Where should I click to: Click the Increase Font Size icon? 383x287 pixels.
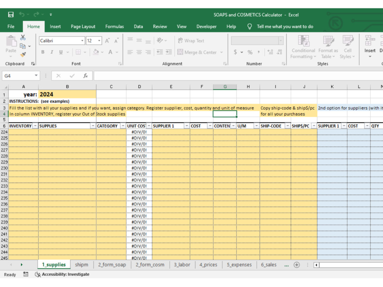(107, 41)
